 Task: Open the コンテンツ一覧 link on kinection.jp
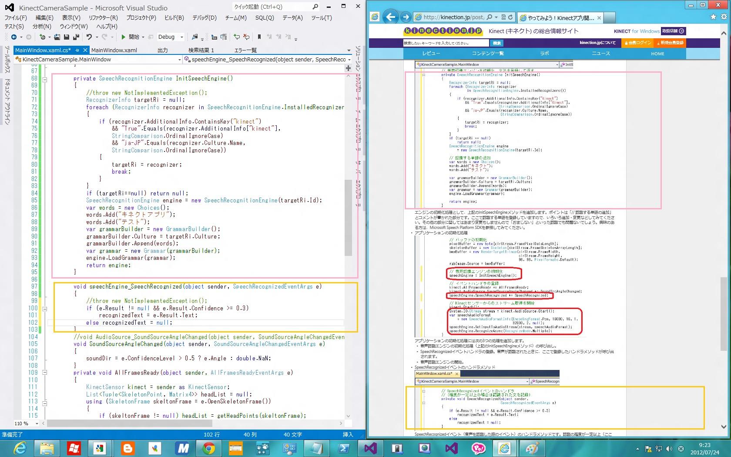(488, 54)
